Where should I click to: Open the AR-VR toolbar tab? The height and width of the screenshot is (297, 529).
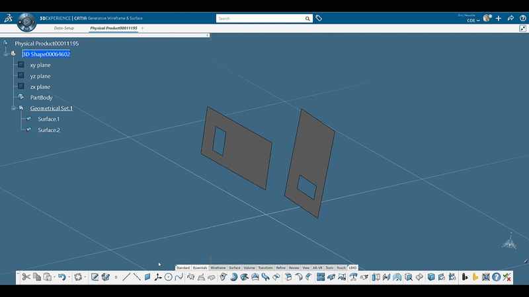pos(317,268)
